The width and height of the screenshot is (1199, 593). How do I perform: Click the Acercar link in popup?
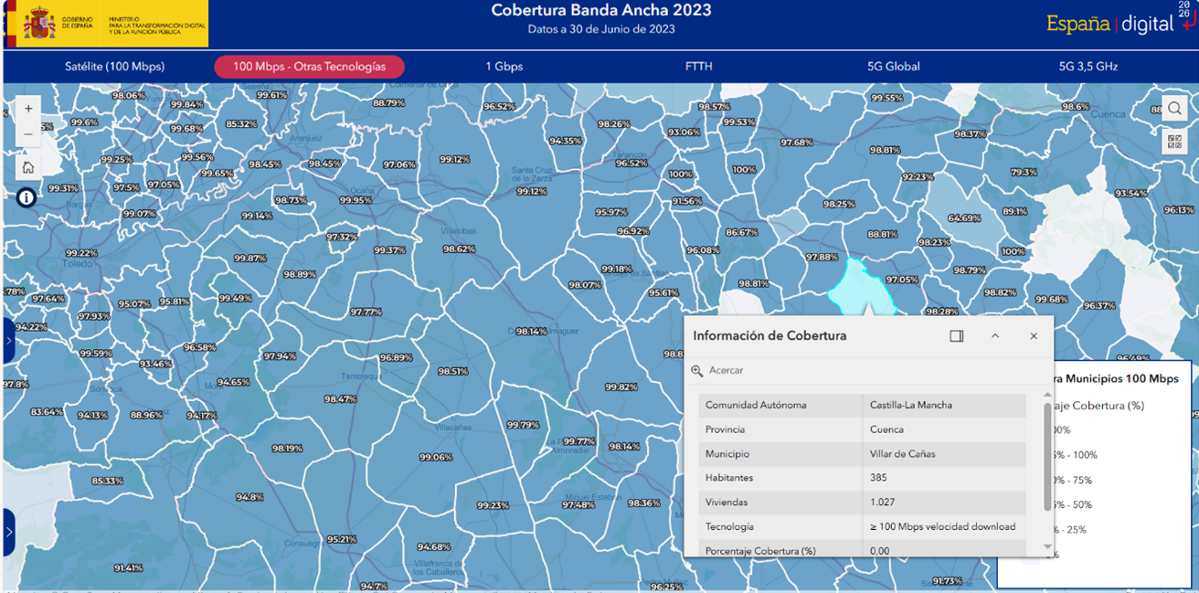(727, 371)
